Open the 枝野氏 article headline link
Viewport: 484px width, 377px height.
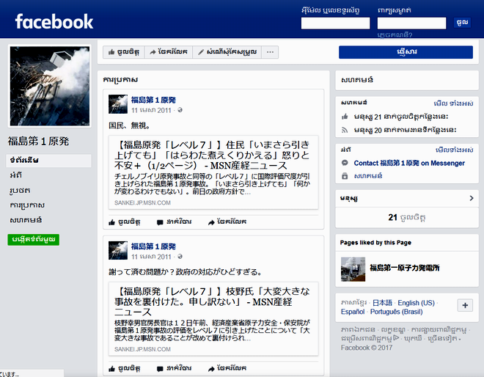(212, 301)
